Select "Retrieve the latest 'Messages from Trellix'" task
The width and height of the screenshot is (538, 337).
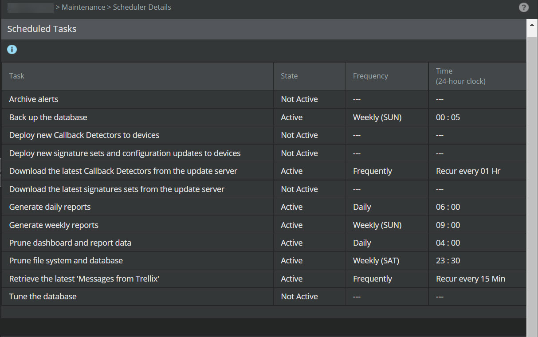84,279
